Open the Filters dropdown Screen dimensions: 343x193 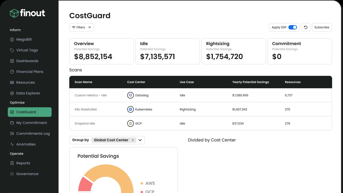click(81, 27)
